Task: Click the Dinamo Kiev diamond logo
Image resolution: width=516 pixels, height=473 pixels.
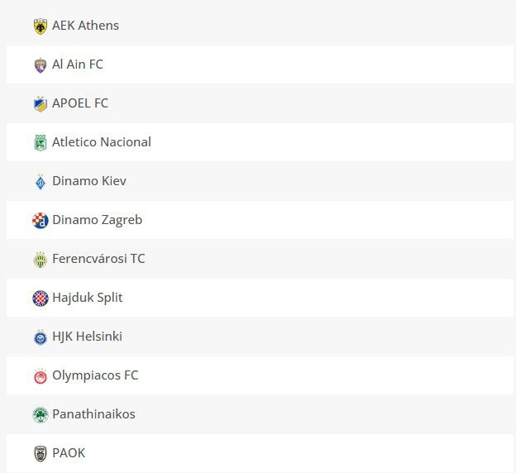Action: pyautogui.click(x=41, y=182)
